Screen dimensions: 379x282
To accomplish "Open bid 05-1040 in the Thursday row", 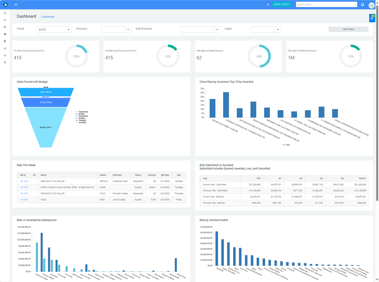I will coord(24,194).
